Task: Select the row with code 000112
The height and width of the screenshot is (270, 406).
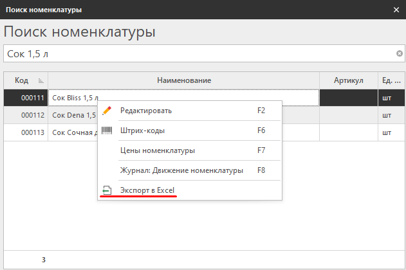Action: 32,116
